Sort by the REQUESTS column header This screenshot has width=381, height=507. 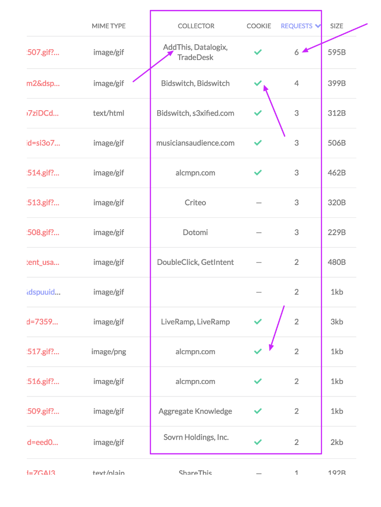(x=297, y=26)
